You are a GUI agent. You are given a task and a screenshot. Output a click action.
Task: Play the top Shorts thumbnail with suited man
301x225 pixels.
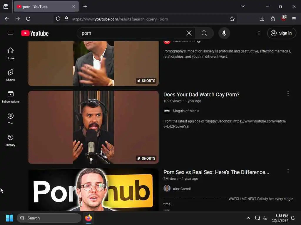93,64
